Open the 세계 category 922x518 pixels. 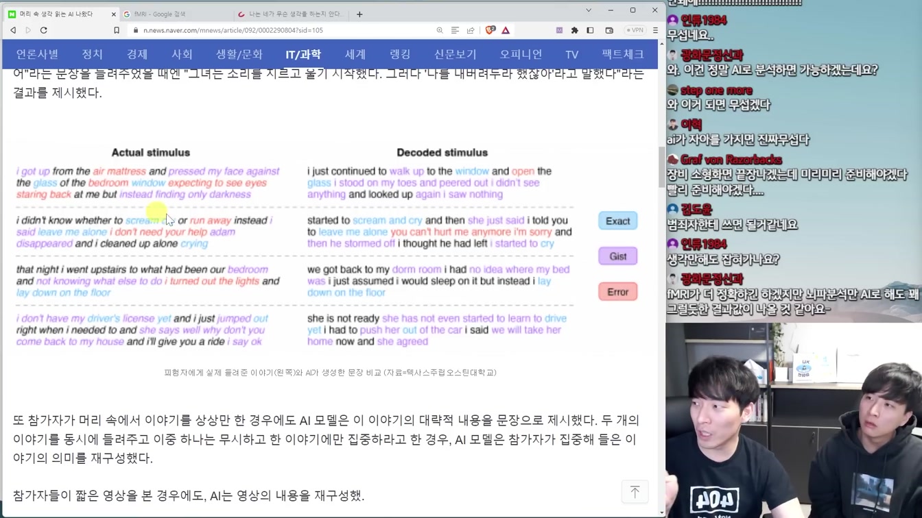coord(355,54)
